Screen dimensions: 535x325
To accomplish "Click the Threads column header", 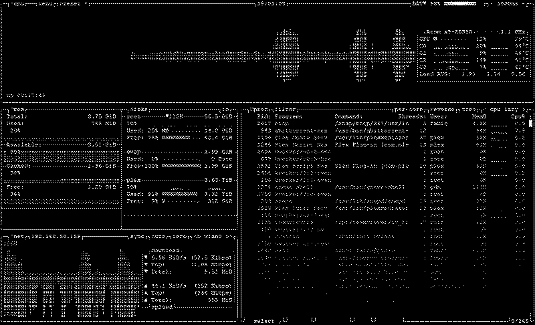I will coord(411,116).
